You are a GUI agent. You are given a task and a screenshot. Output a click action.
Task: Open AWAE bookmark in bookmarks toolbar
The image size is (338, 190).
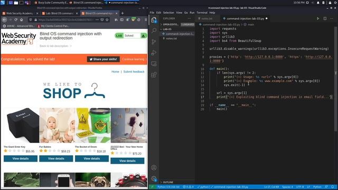coord(18,26)
